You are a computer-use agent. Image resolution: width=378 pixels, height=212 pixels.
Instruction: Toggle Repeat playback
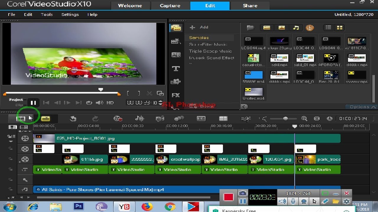pyautogui.click(x=89, y=103)
